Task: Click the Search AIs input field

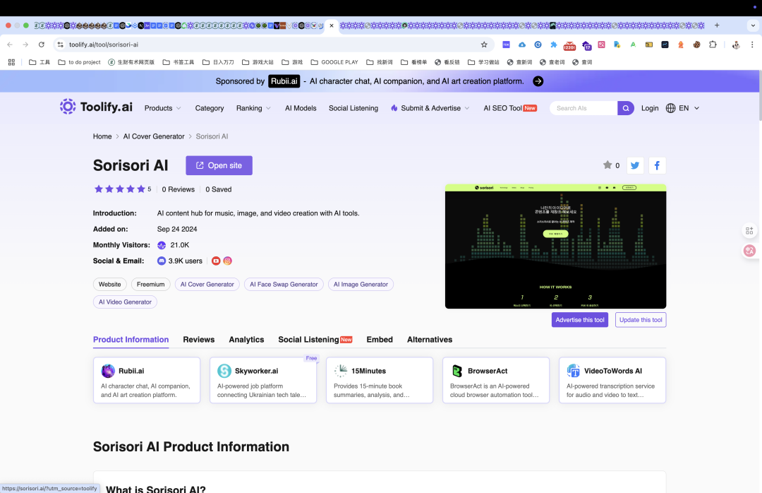Action: pyautogui.click(x=585, y=108)
